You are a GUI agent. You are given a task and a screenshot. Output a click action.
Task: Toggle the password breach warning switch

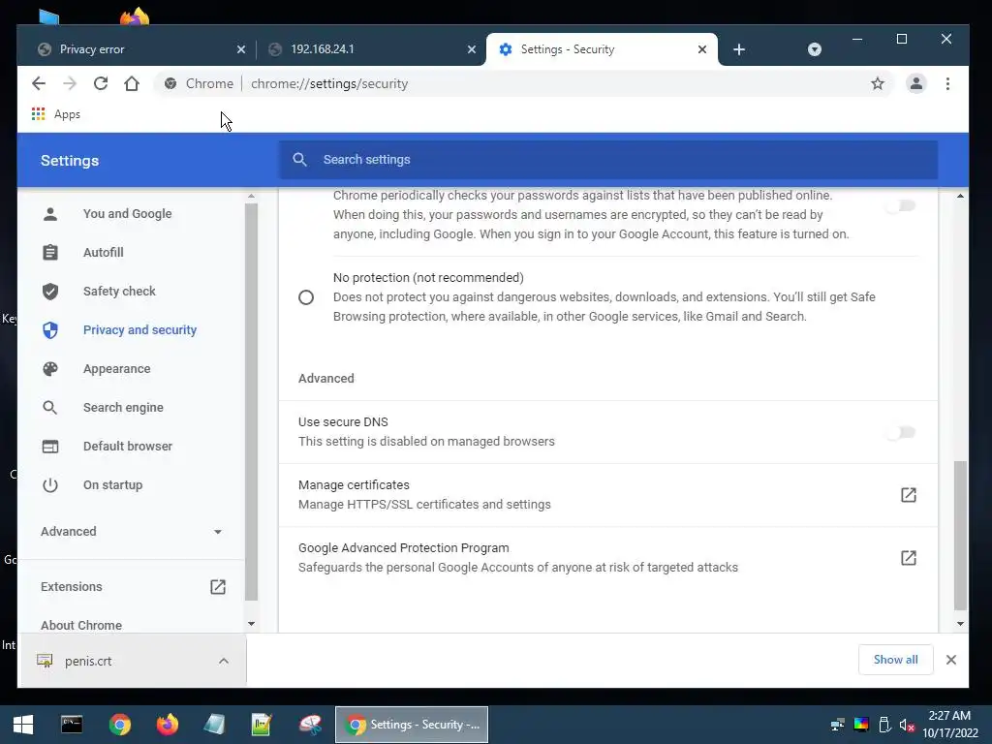pos(902,205)
